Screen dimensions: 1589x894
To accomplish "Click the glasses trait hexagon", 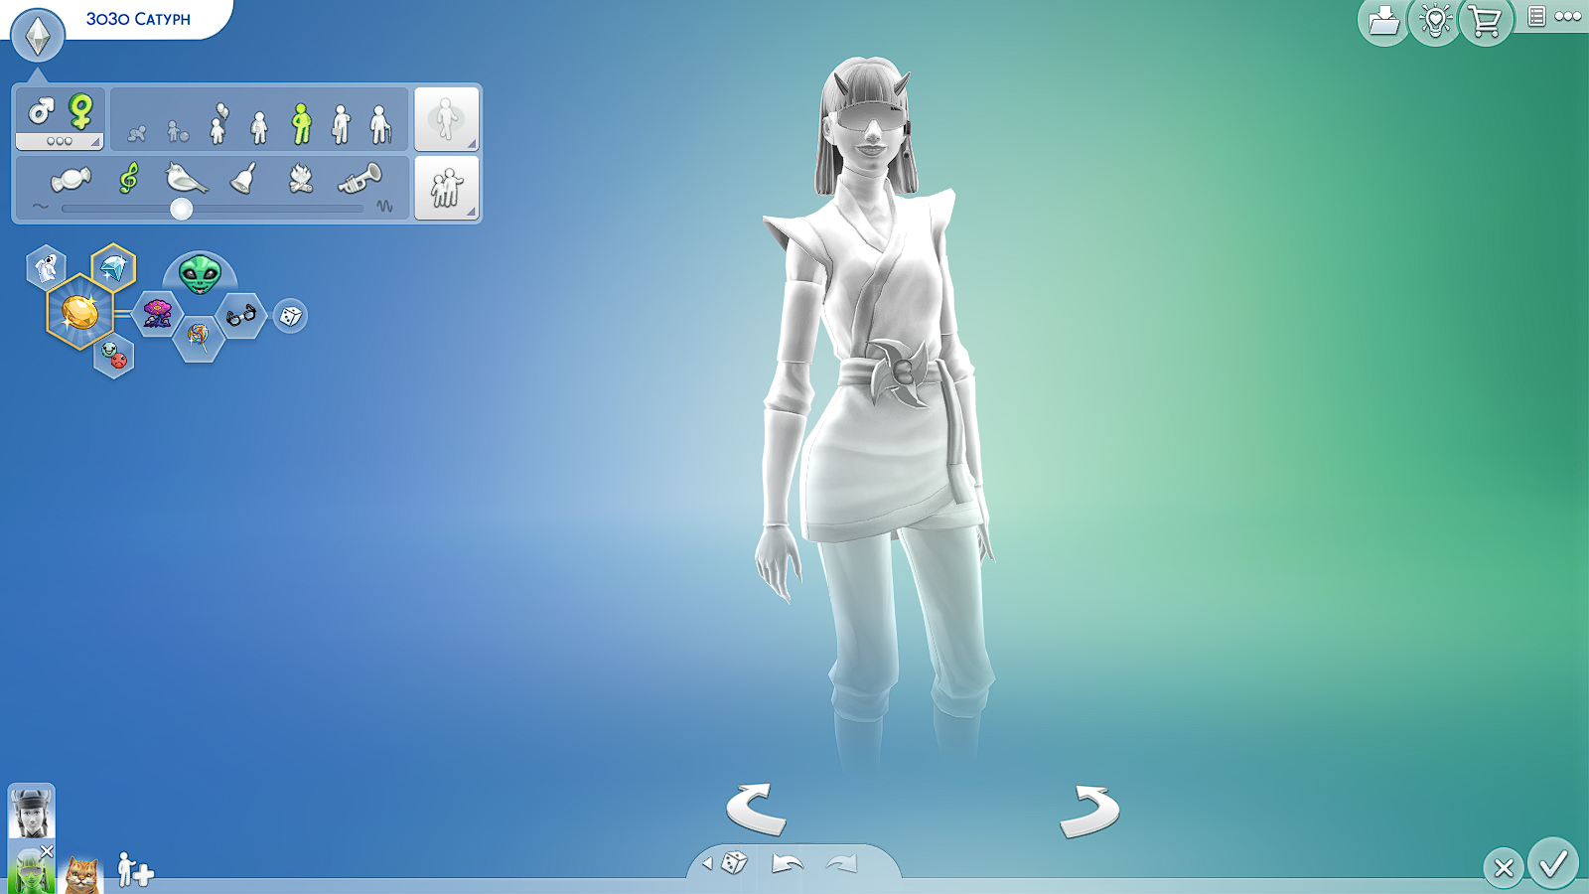I will point(239,313).
